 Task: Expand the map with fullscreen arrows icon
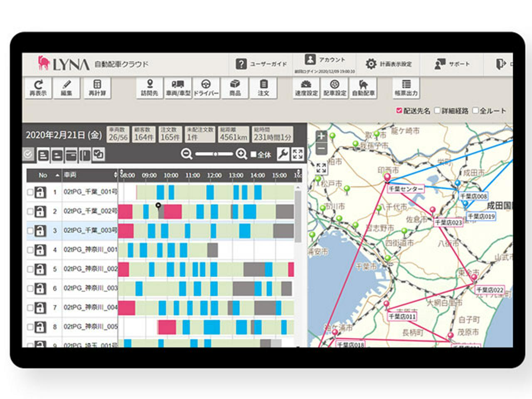tap(321, 168)
